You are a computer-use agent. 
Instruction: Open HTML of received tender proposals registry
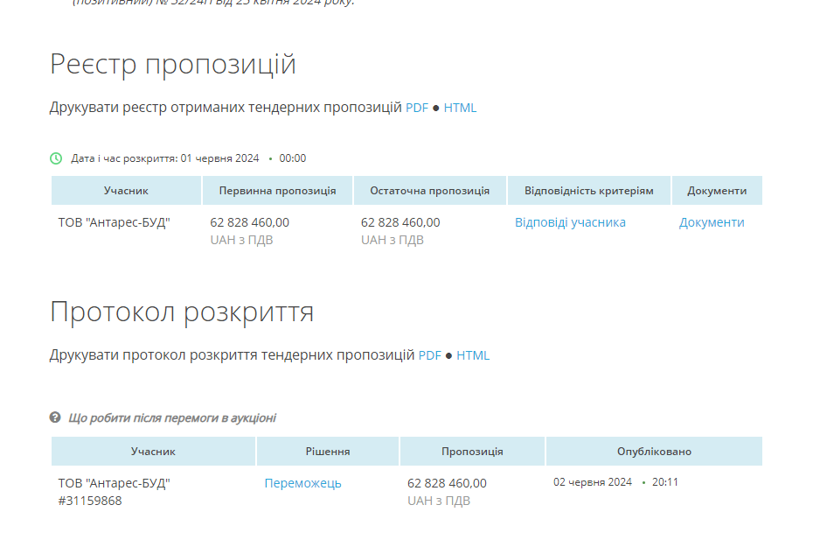460,108
